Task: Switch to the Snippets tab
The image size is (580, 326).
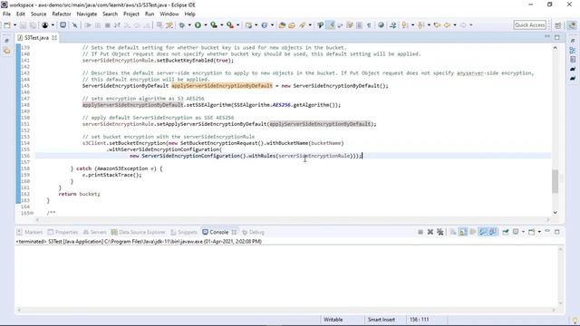Action: 184,232
